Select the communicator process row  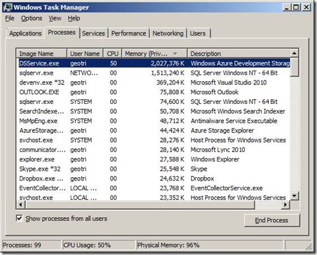click(x=153, y=150)
